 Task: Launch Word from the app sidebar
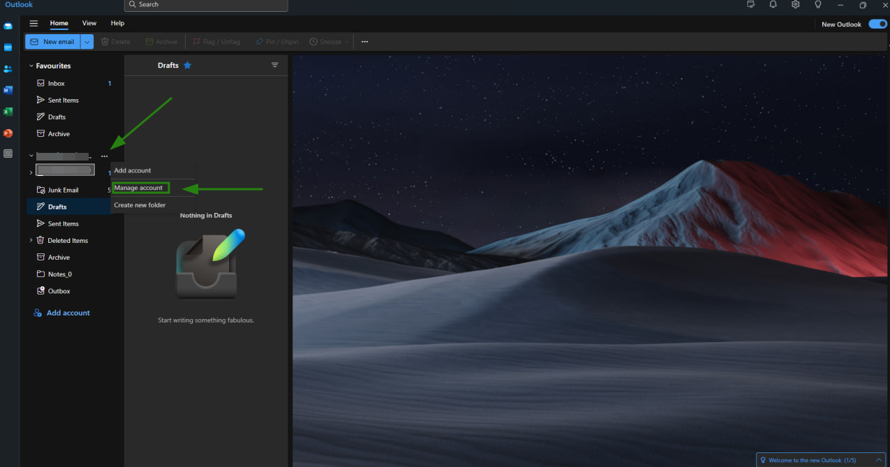[x=8, y=90]
